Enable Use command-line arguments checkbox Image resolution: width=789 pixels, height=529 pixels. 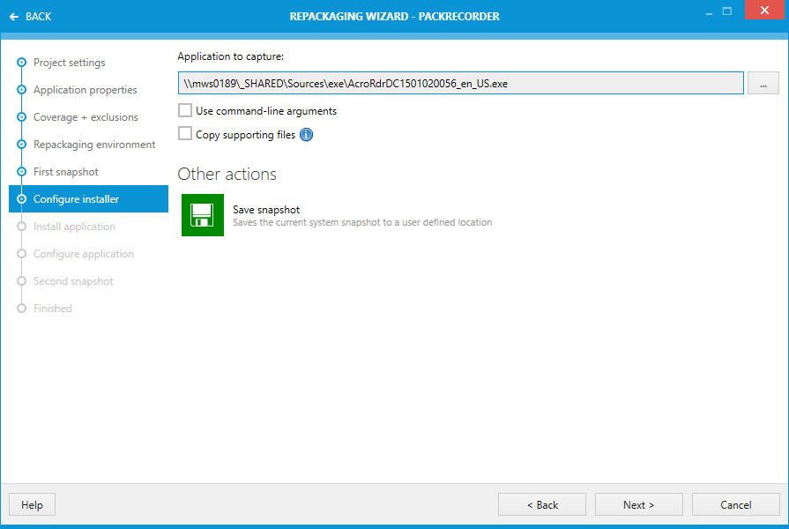185,111
